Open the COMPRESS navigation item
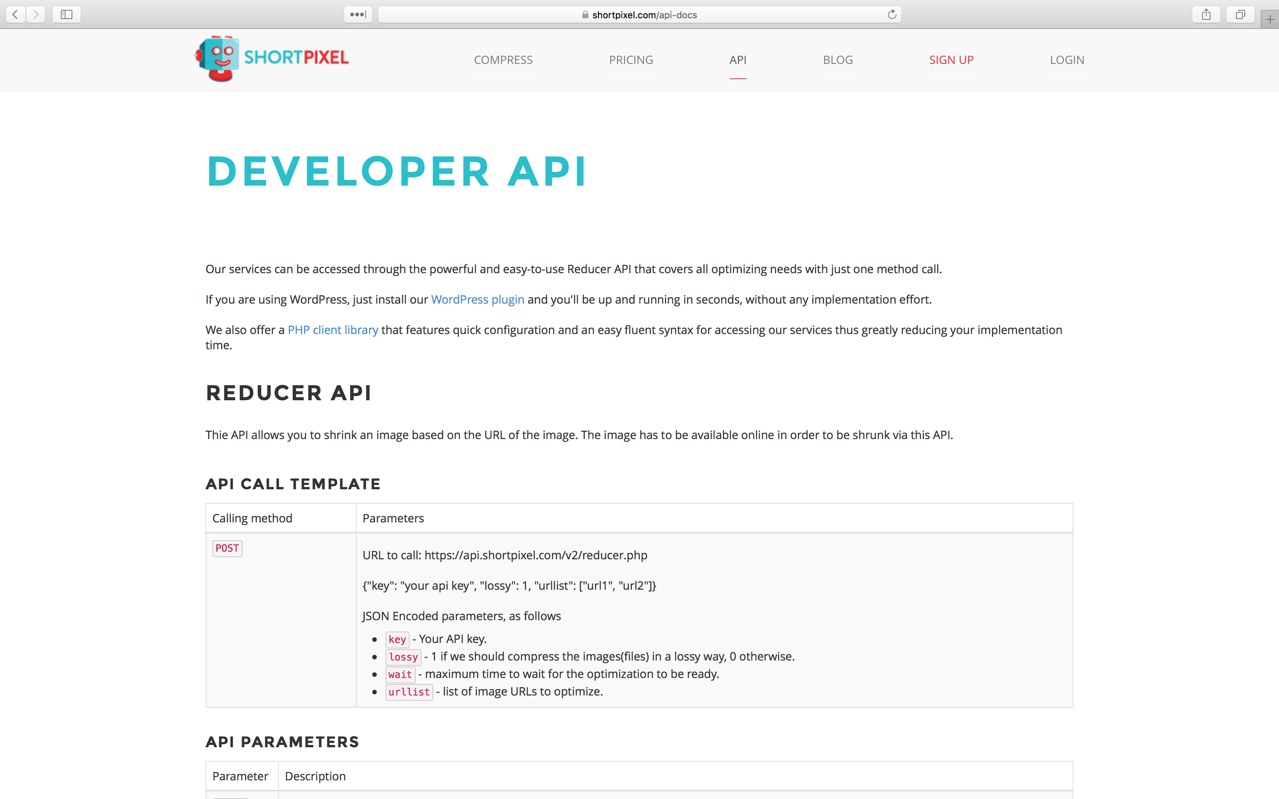Screen dimensions: 1279x799 click(x=502, y=60)
